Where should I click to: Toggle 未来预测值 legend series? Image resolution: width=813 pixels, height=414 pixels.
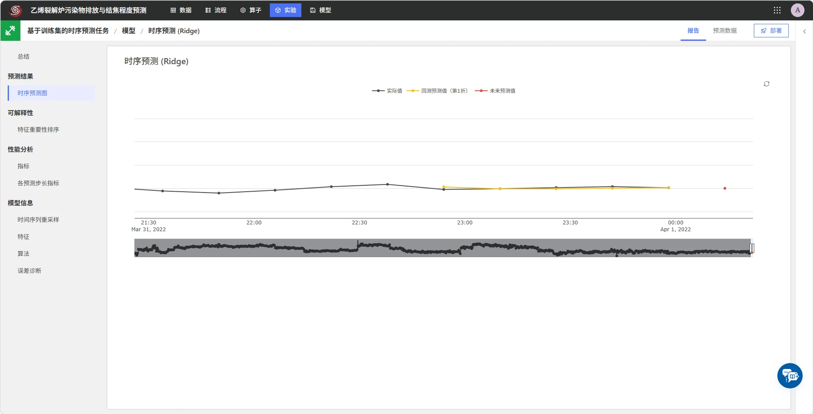495,91
